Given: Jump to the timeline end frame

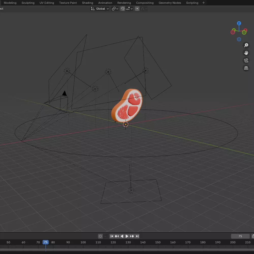Looking at the screenshot, I should (x=137, y=236).
